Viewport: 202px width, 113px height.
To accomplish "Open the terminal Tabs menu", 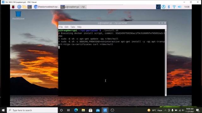I will coord(73,27).
